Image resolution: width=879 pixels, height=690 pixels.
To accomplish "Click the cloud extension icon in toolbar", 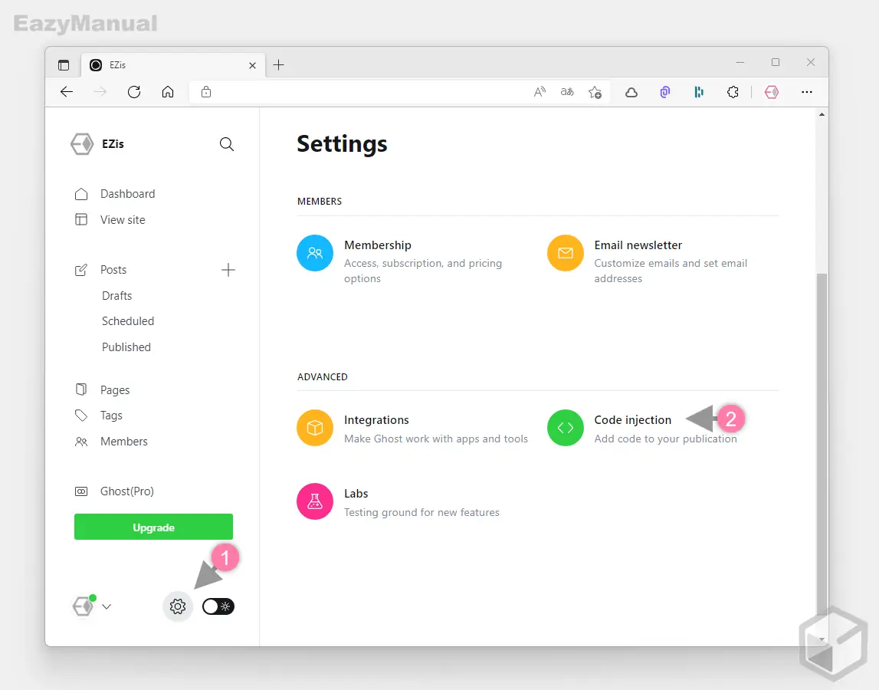I will 631,92.
